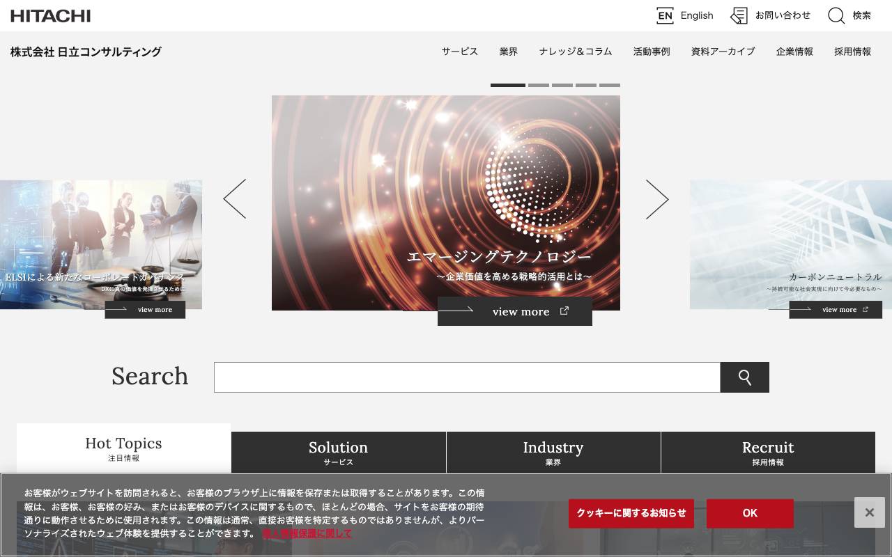
Task: Open the 企業情報 menu
Action: (x=794, y=52)
